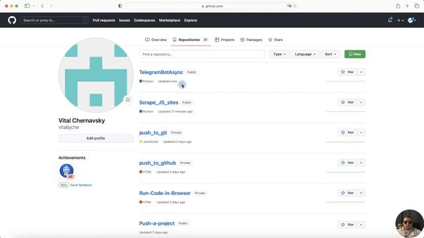Expand star lists dropdown for push_to_git
Viewport: 424px width, 238px height.
(x=361, y=132)
